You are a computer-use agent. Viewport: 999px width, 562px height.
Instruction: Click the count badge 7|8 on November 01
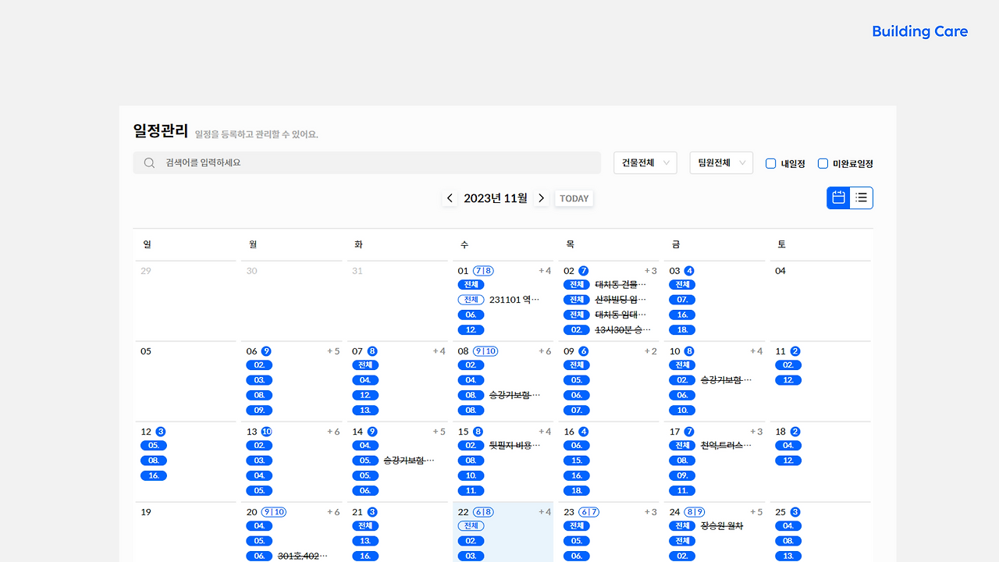(483, 271)
